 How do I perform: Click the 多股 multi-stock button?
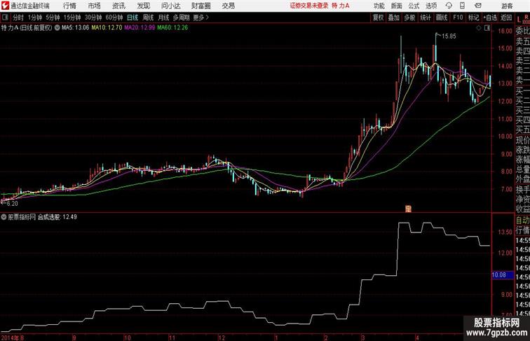coord(409,18)
